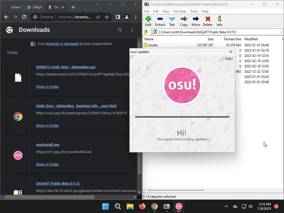Open Info for archive in 7-Zip
Image resolution: width=284 pixels, height=213 pixels.
tap(219, 21)
